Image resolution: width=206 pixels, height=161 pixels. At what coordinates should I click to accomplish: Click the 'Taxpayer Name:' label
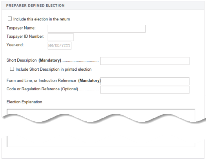(21, 28)
